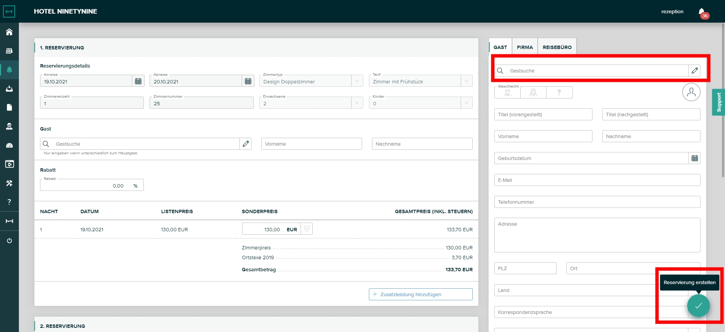Open the green Support side tab

click(x=719, y=102)
